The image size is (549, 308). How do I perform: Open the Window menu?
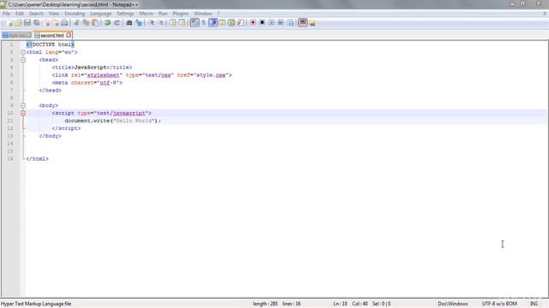click(x=202, y=14)
